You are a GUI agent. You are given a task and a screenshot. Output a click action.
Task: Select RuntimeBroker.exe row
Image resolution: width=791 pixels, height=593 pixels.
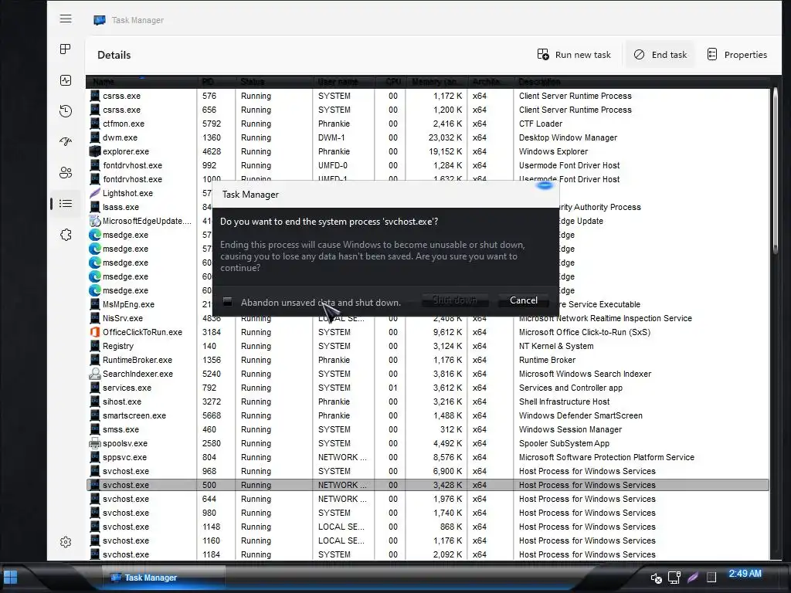pyautogui.click(x=428, y=360)
